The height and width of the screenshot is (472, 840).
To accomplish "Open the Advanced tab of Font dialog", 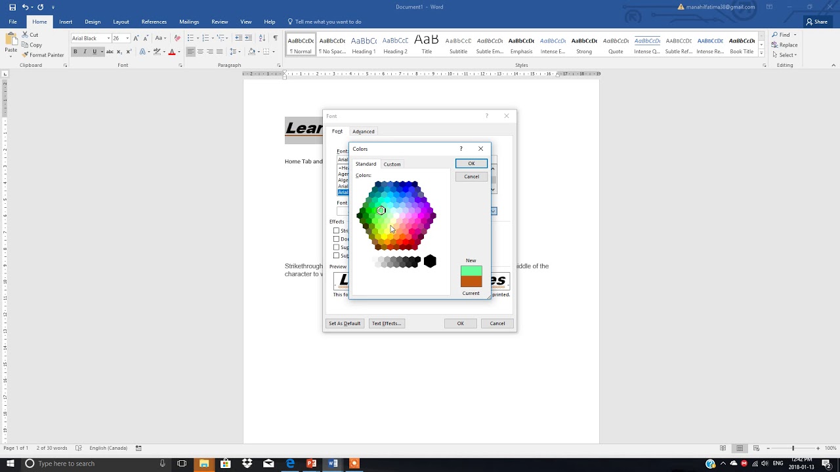I will [363, 131].
